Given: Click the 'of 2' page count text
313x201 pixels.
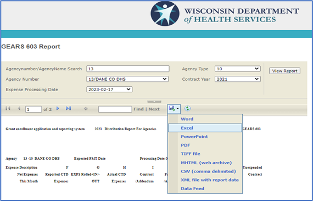Looking at the screenshot, I should click(x=48, y=109).
